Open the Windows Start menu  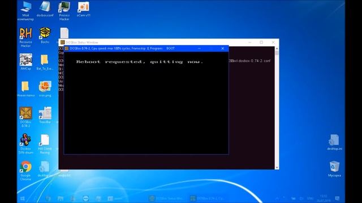23,198
